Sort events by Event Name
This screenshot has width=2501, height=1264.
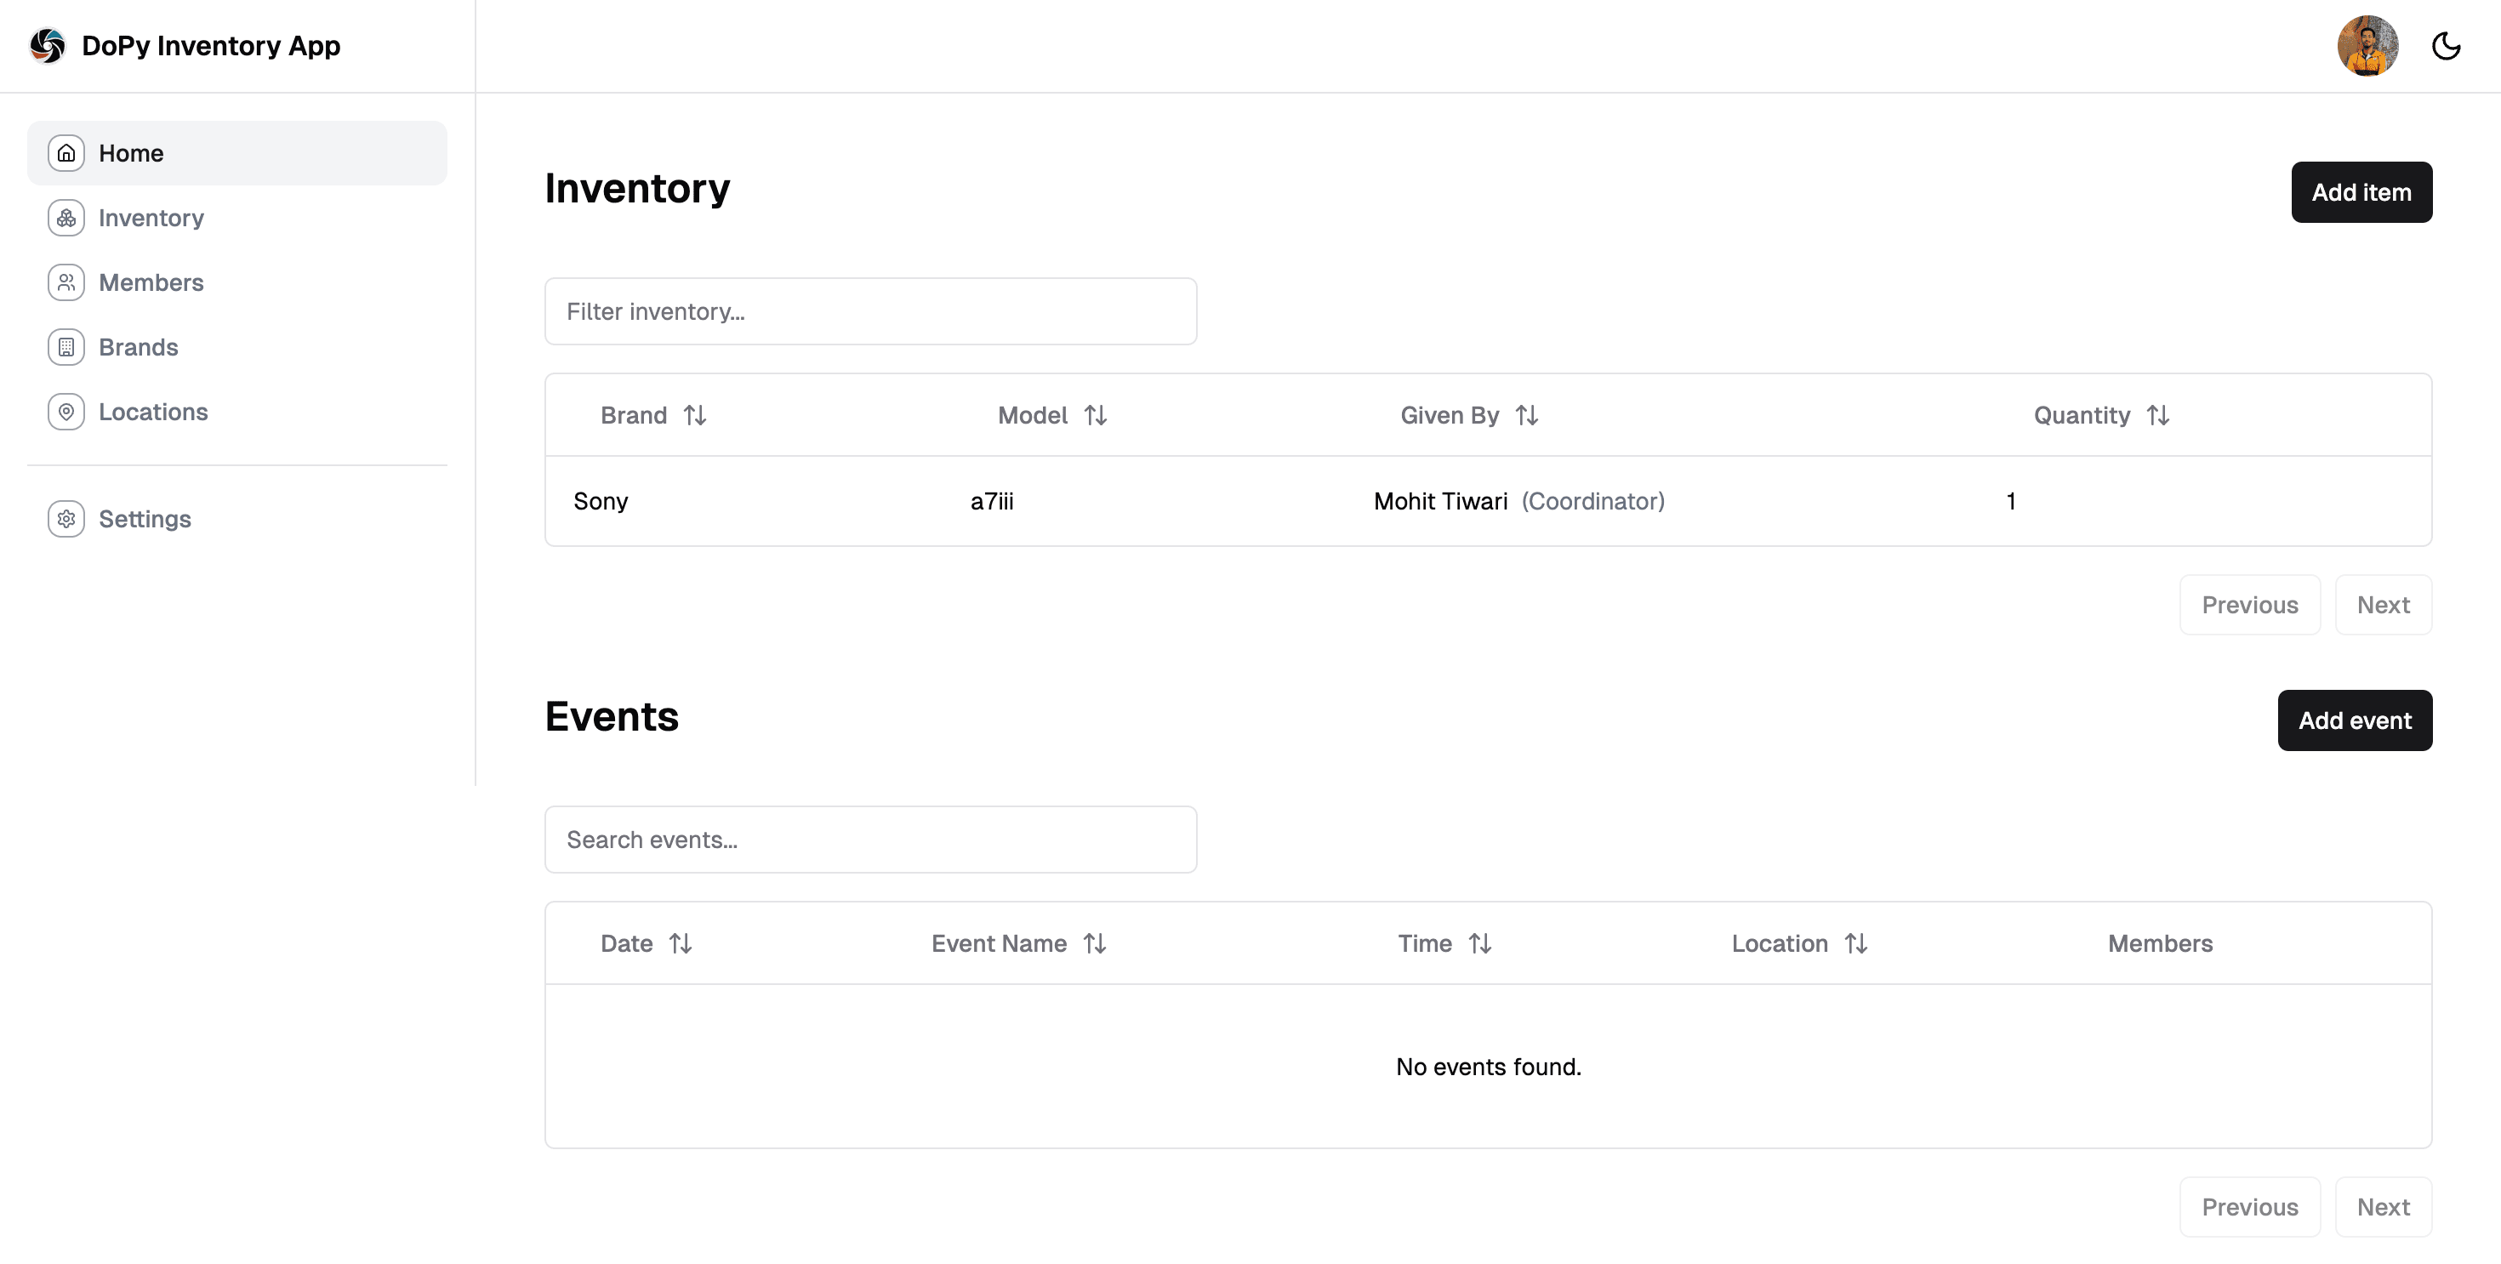click(1095, 942)
